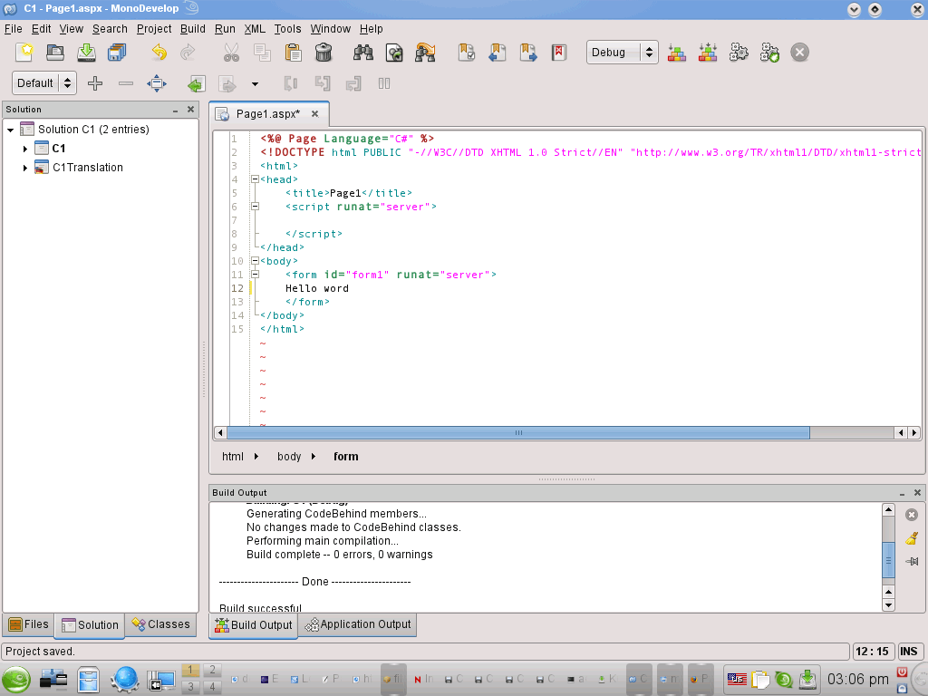
Task: Click the body breadcrumb in path bar
Action: point(289,457)
